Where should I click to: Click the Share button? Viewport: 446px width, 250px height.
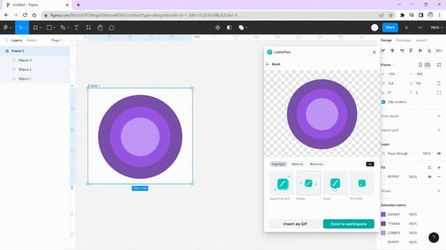click(390, 28)
